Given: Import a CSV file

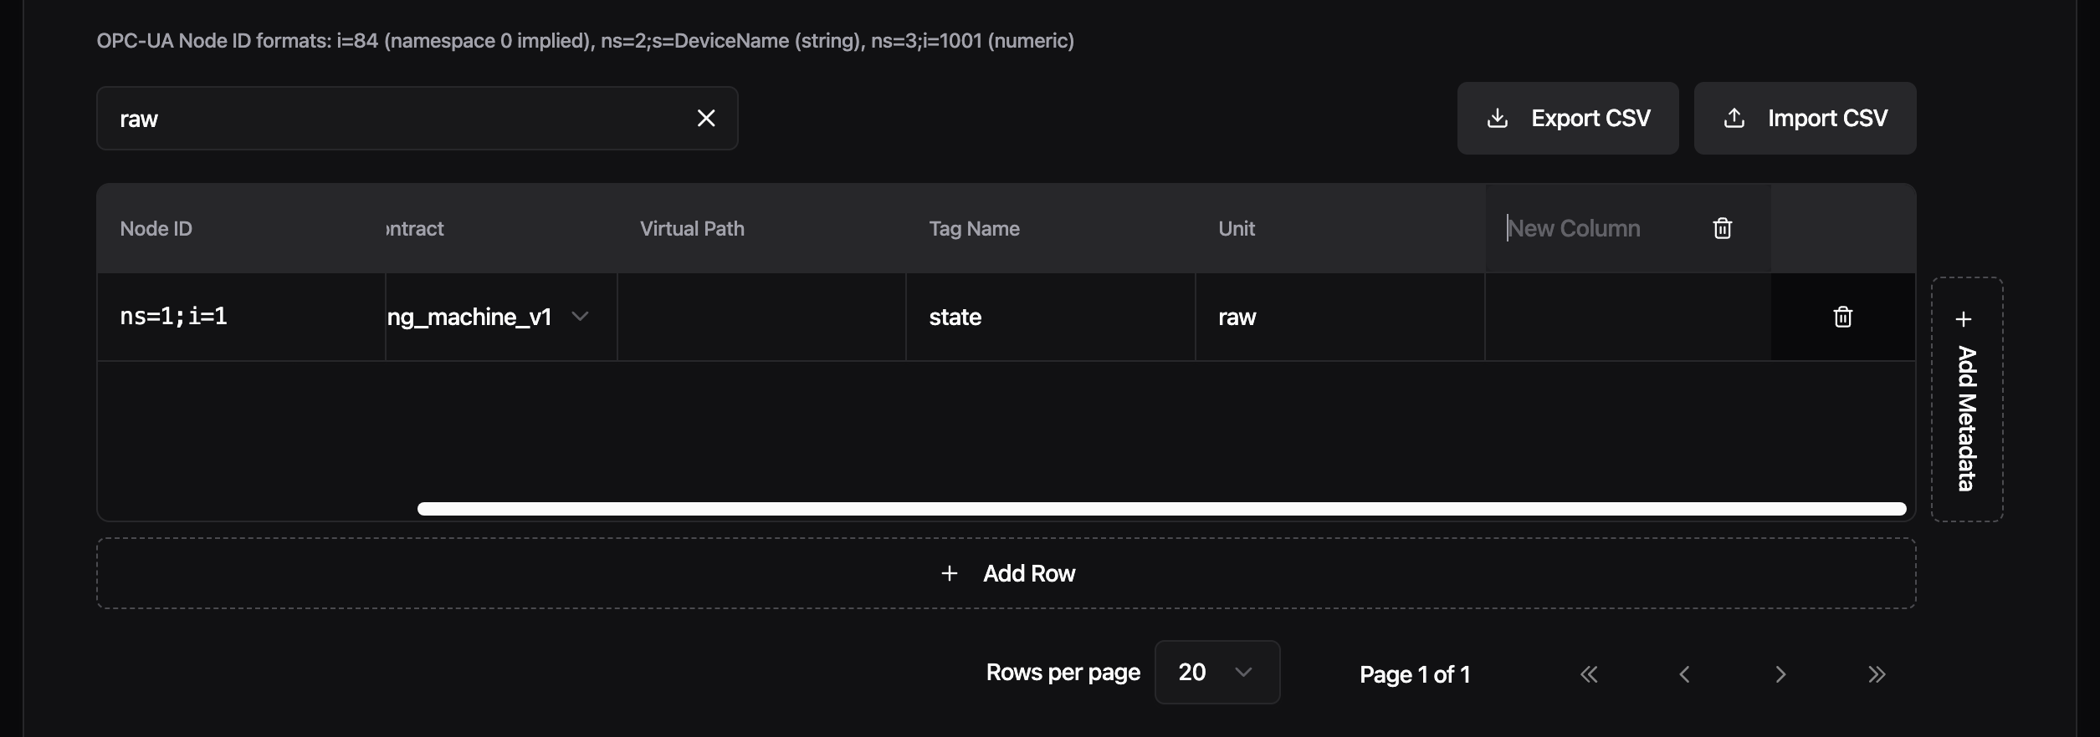Looking at the screenshot, I should 1805,118.
